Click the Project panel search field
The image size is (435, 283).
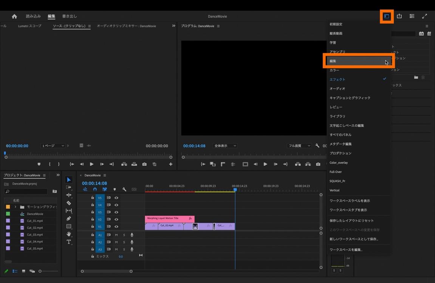pyautogui.click(x=27, y=191)
